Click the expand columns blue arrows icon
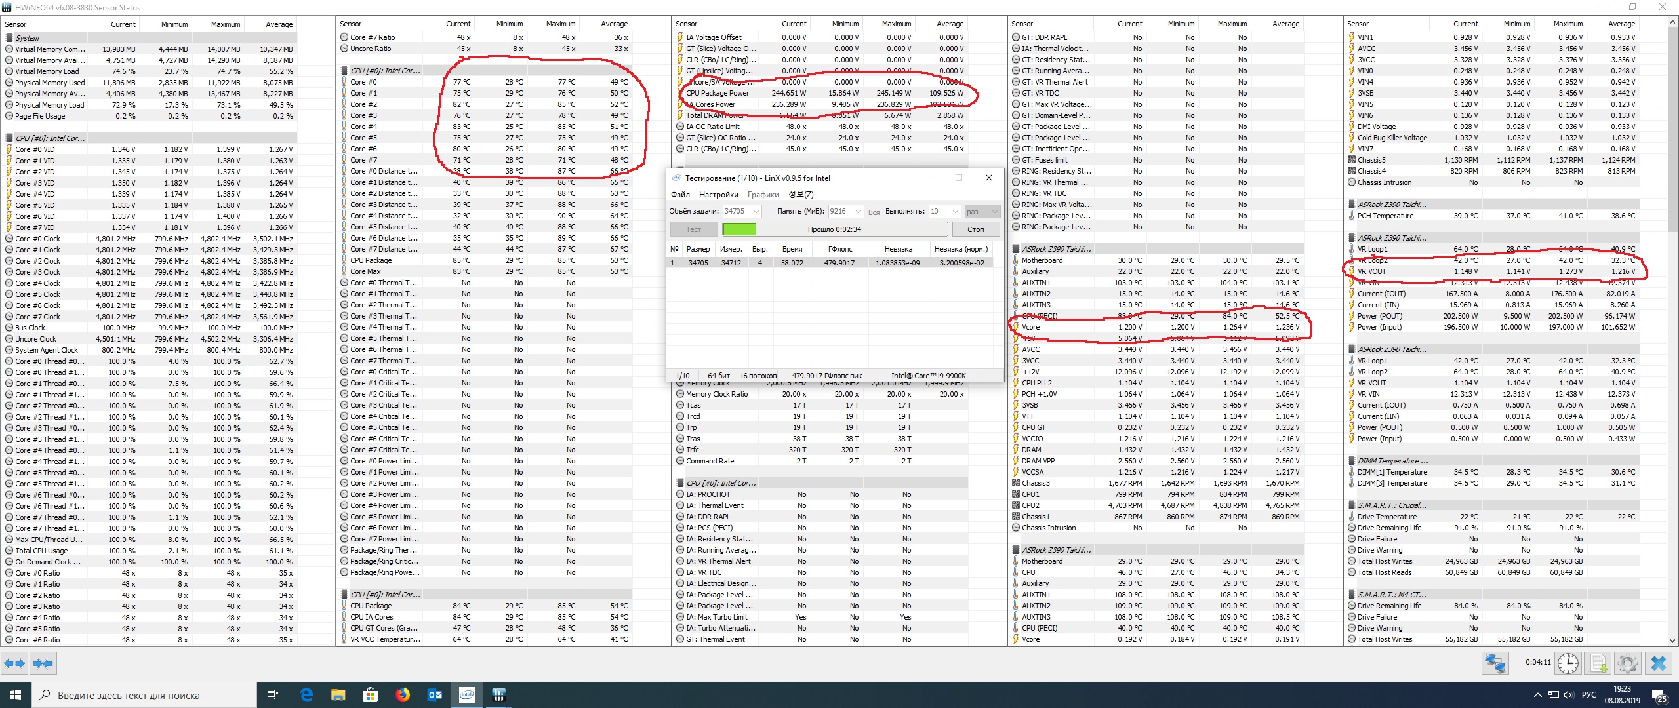 [x=14, y=663]
